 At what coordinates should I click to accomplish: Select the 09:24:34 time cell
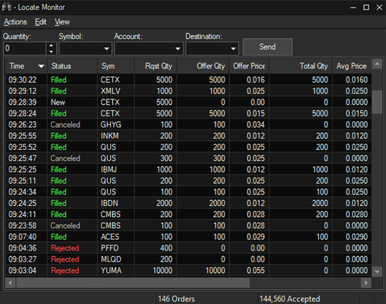pos(26,192)
